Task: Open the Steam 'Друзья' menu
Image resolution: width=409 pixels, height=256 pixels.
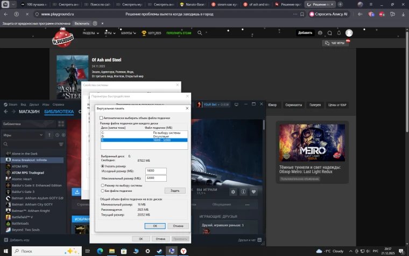Action: [34, 104]
